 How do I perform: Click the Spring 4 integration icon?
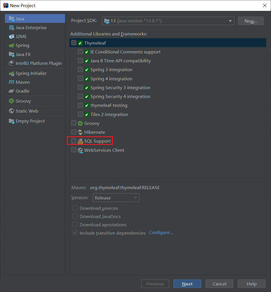tap(87, 79)
